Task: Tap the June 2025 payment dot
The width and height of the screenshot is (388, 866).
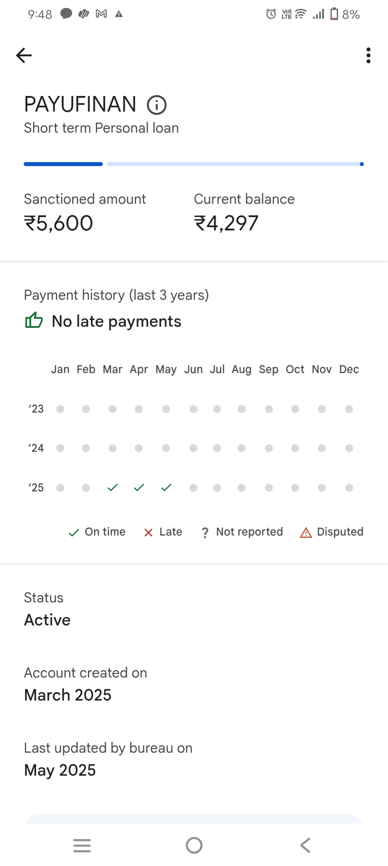Action: pos(193,488)
